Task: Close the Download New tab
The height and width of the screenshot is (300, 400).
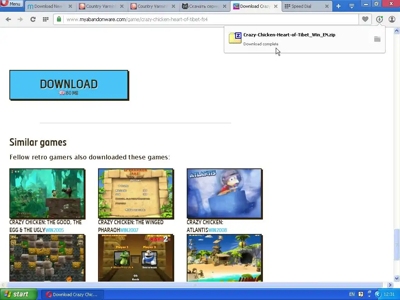Action: (x=70, y=6)
